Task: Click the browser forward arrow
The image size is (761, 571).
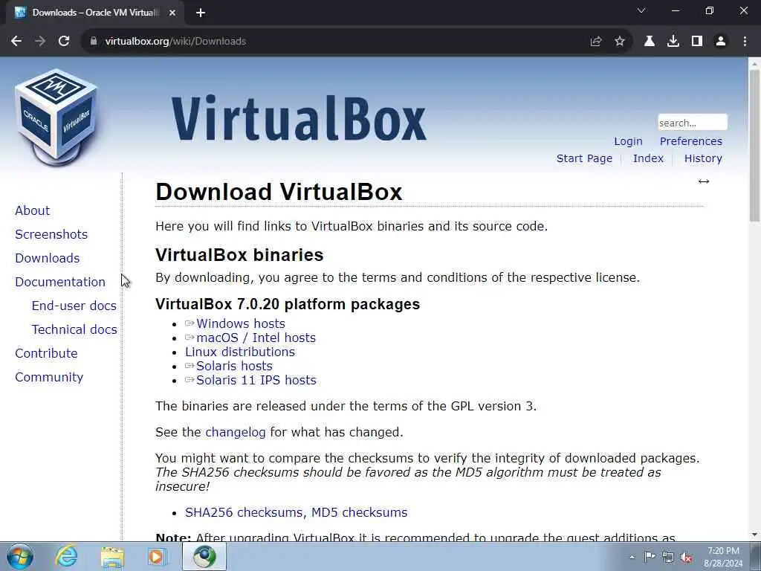Action: (40, 42)
